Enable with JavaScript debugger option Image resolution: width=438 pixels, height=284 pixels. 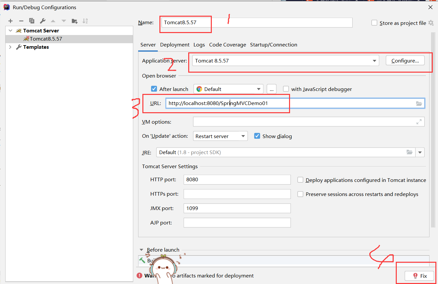pos(286,89)
